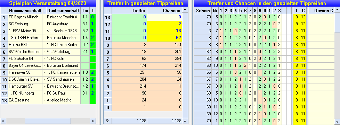Click yellow Chancen cell showing 18
The width and height of the screenshot is (340, 125).
pos(164,31)
